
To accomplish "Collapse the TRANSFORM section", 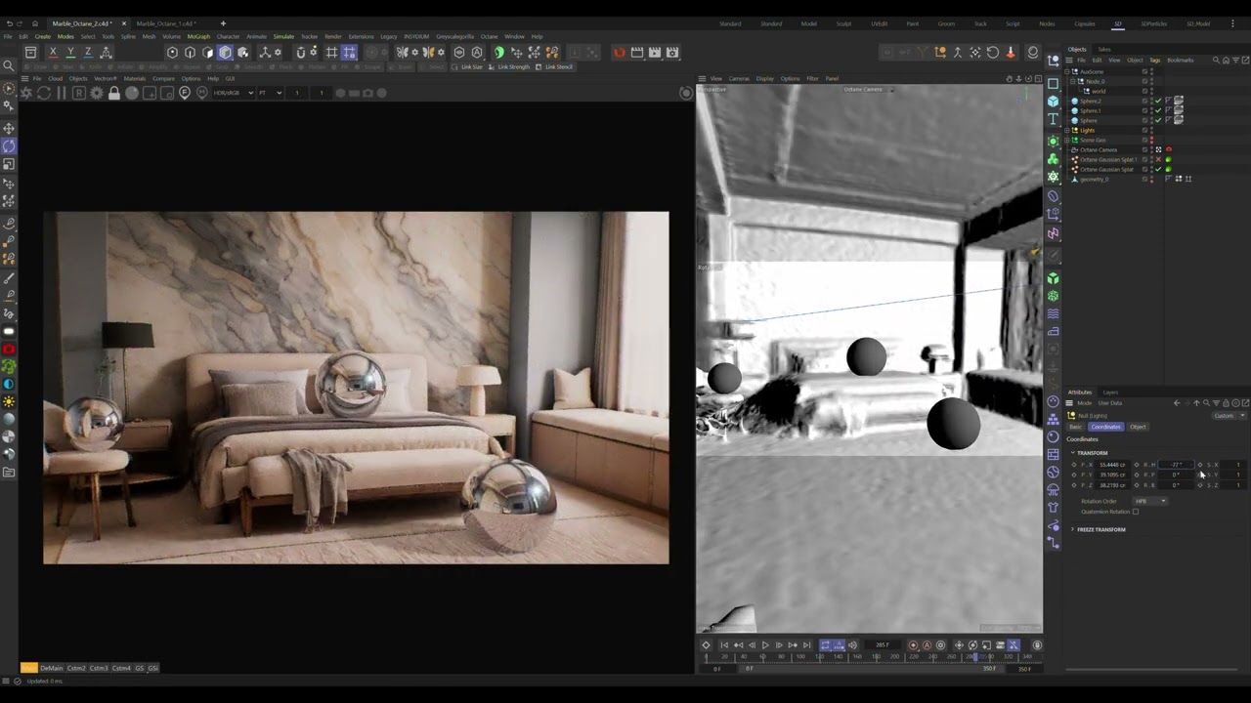I will tap(1072, 453).
